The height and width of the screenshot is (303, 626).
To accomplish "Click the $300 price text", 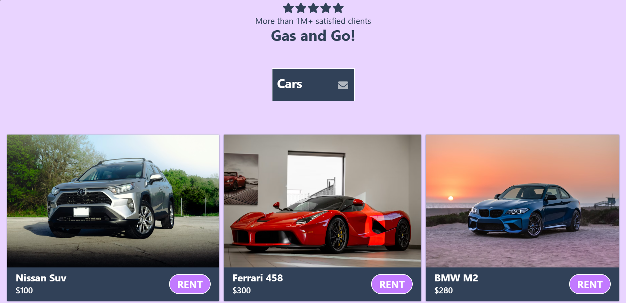I will [x=242, y=290].
